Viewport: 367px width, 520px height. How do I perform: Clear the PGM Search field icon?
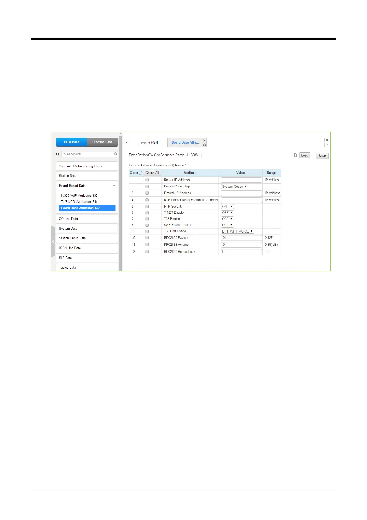pyautogui.click(x=116, y=154)
